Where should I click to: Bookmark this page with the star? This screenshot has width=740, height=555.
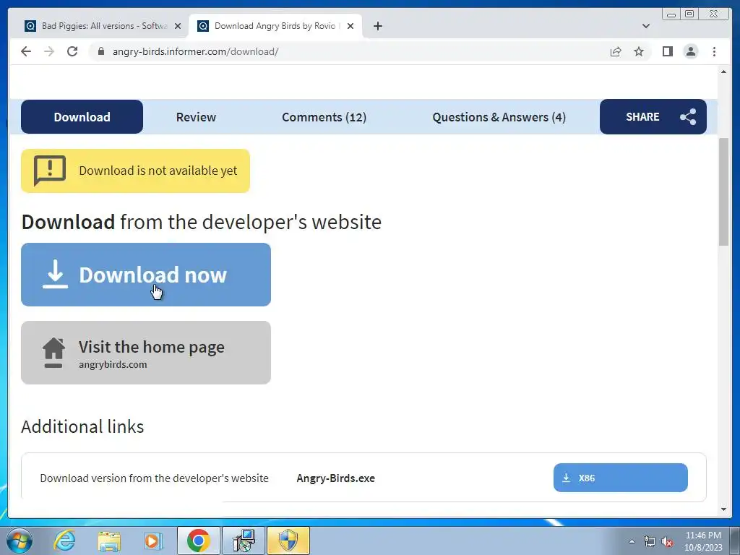pyautogui.click(x=639, y=51)
